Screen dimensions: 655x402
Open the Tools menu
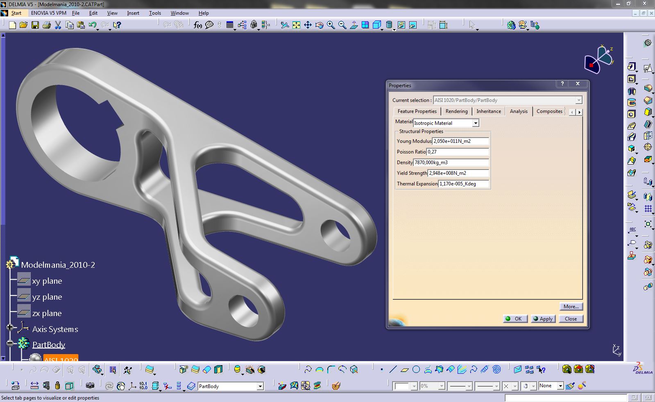click(155, 13)
